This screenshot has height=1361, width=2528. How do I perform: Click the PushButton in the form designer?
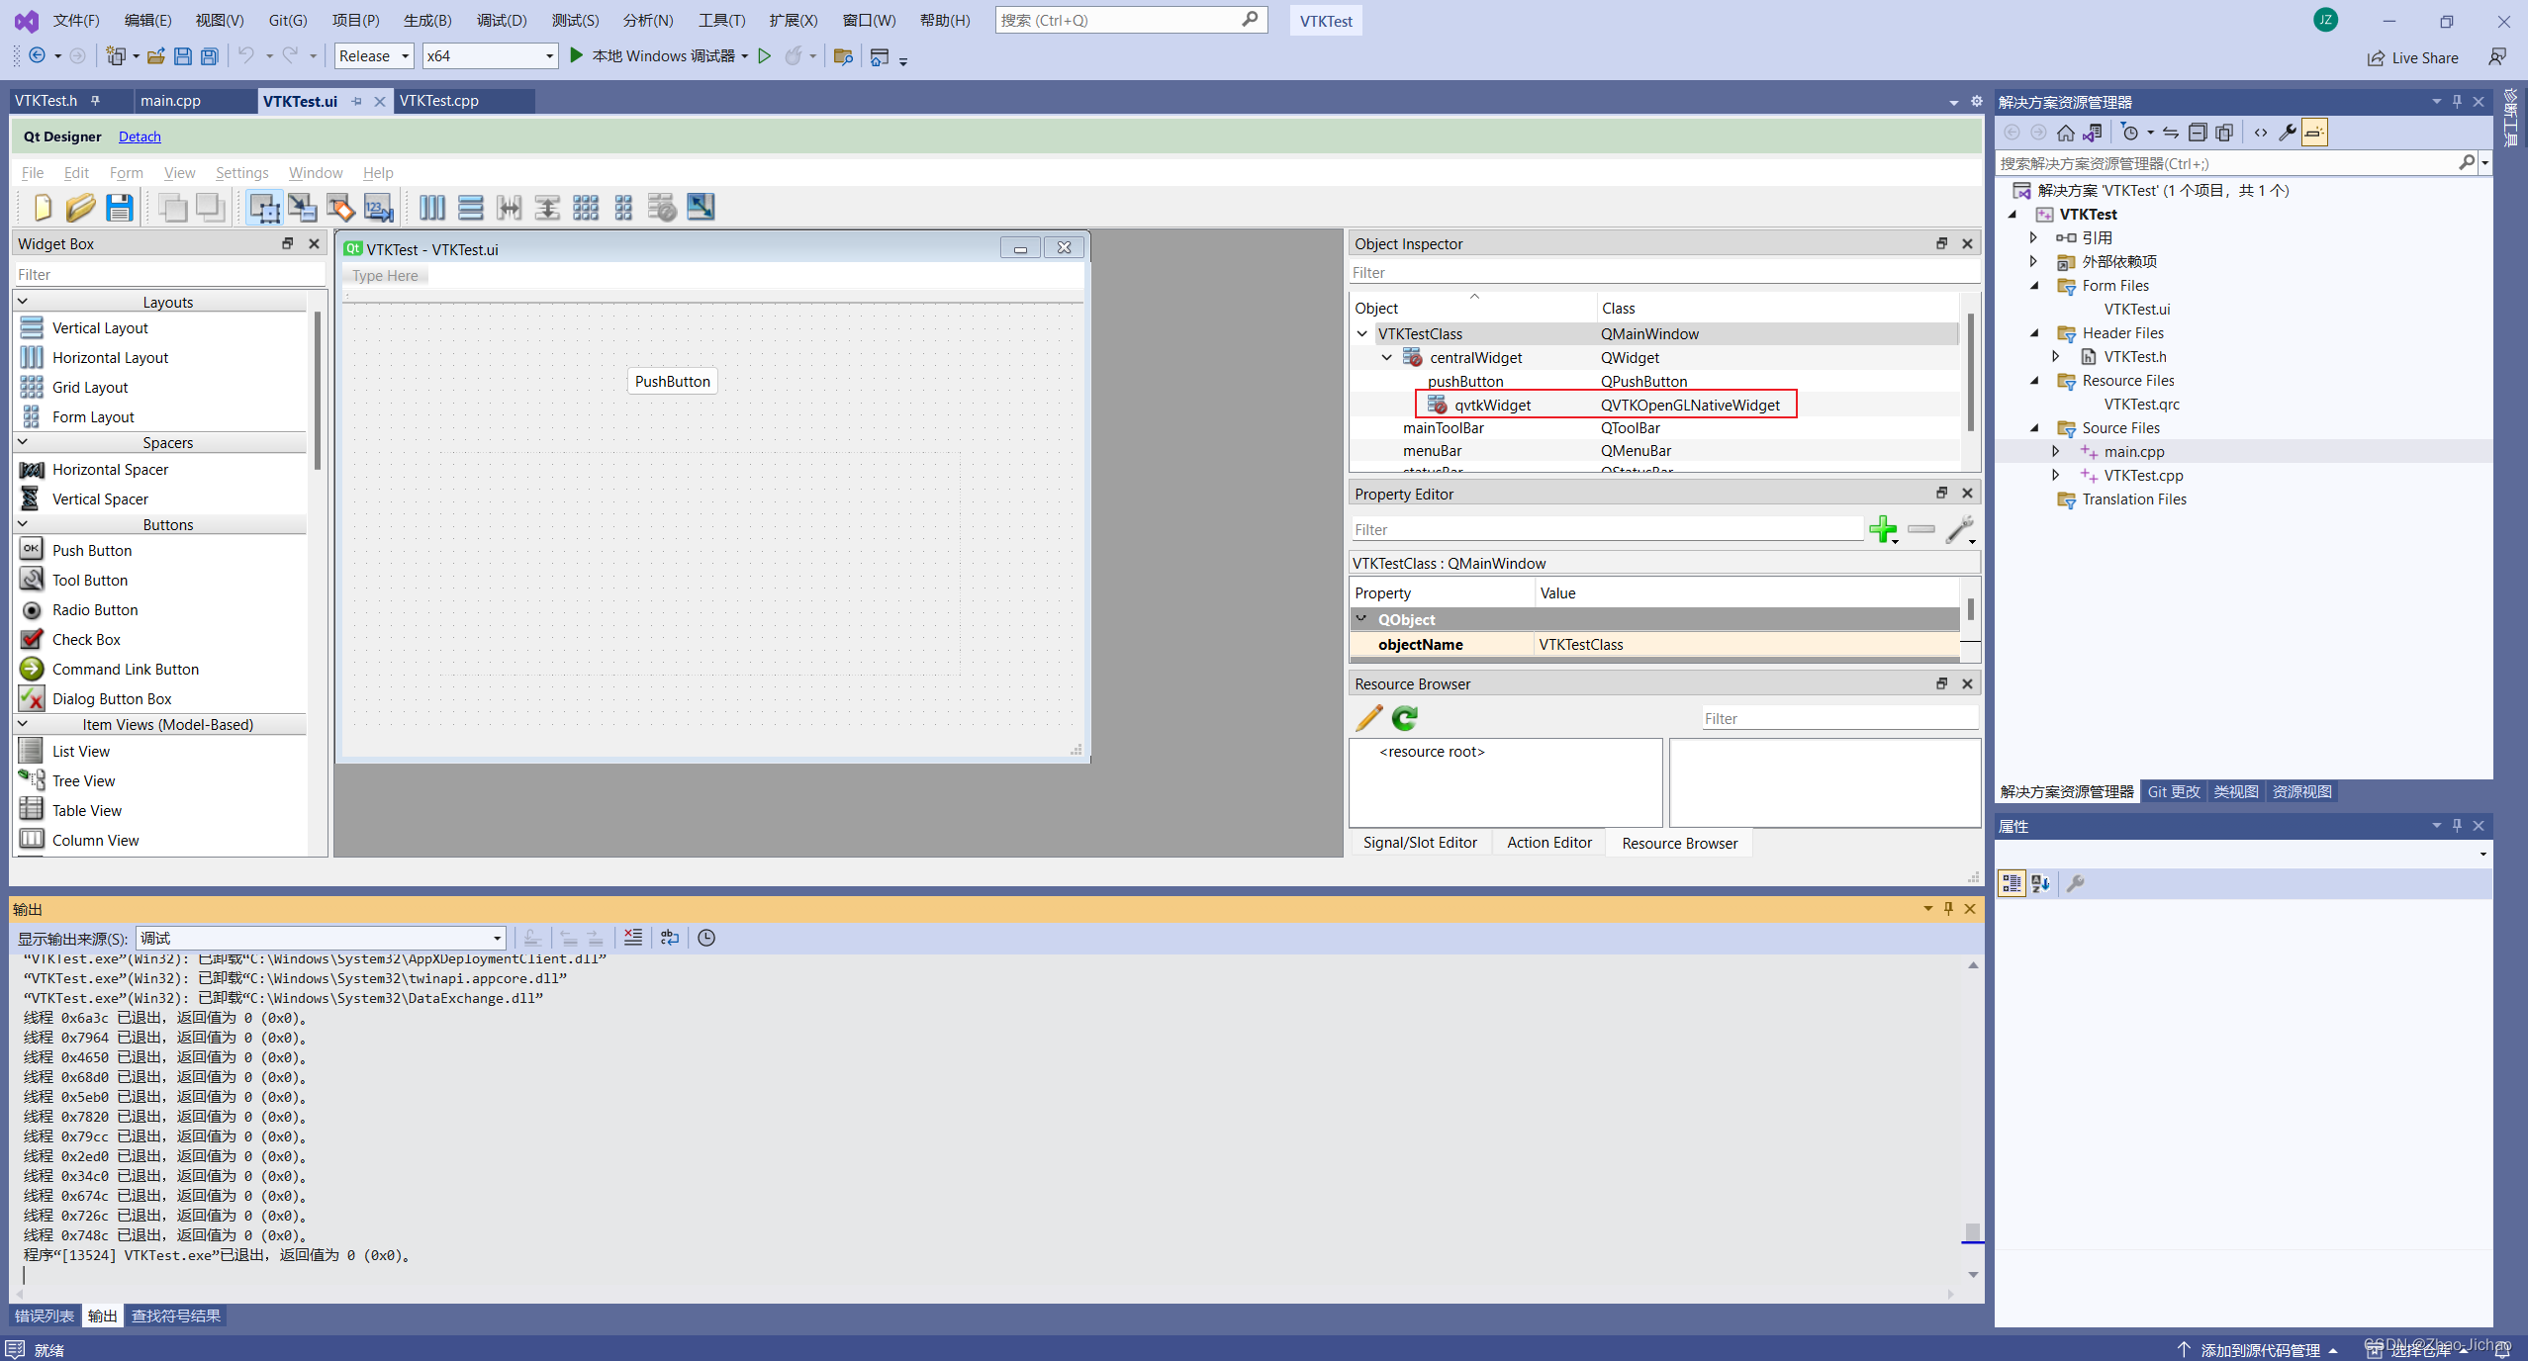pyautogui.click(x=671, y=381)
